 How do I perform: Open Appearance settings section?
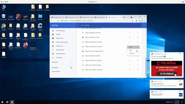pos(60,46)
